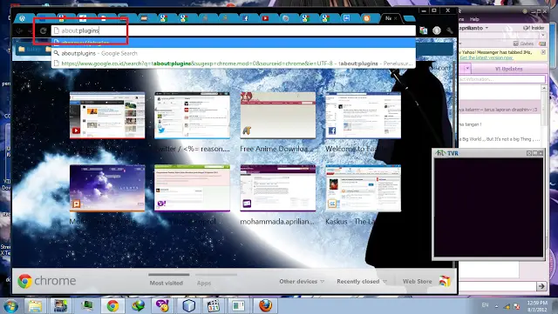Open the Kaskus thumbnail tile

coord(363,188)
